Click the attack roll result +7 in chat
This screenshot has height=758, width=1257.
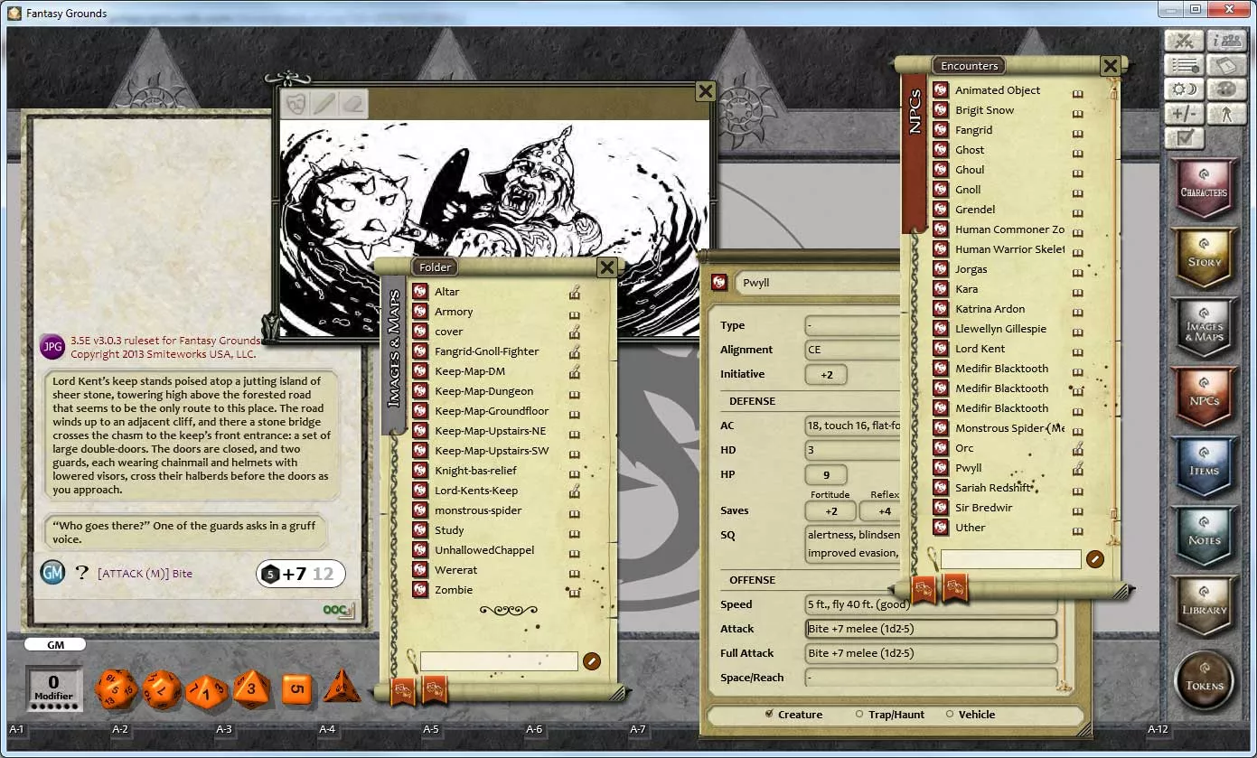(x=294, y=574)
